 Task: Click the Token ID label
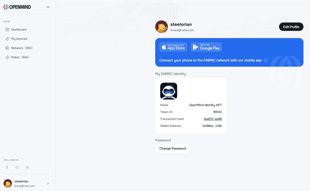point(166,112)
